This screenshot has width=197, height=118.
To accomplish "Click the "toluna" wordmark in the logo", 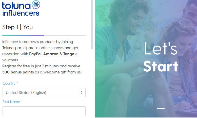I will 17,5.
